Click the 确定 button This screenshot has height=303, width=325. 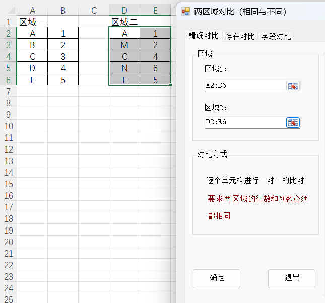(x=217, y=278)
